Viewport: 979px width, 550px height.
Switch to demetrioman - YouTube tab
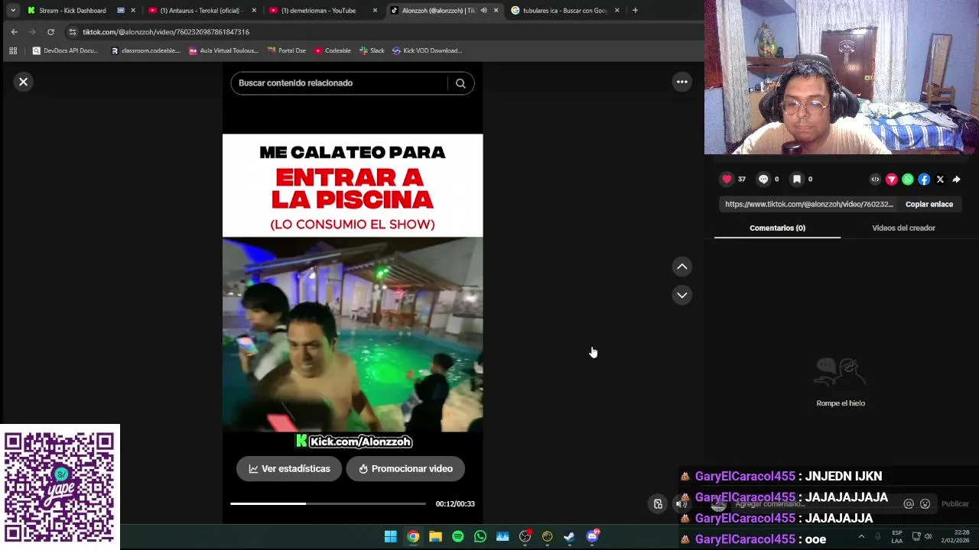click(318, 11)
